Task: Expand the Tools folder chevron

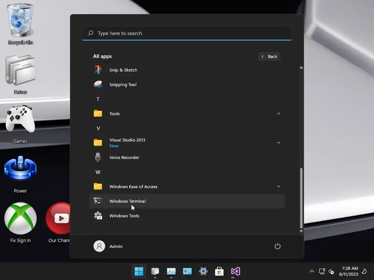Action: (279, 113)
